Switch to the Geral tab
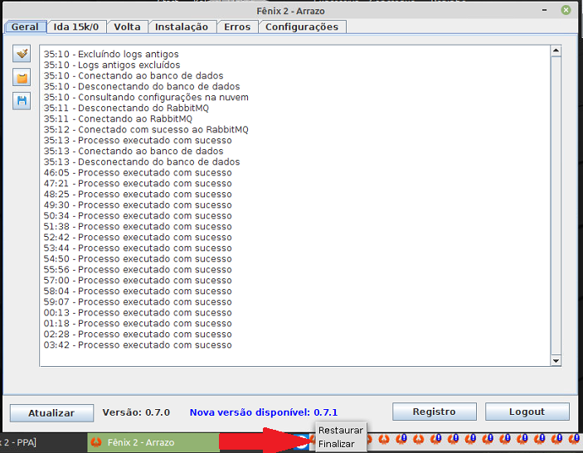Viewport: 583px width, 453px height. coord(25,27)
